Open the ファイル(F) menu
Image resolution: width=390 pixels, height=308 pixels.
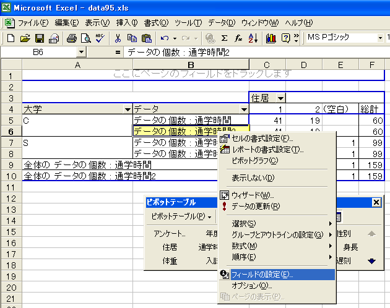33,23
